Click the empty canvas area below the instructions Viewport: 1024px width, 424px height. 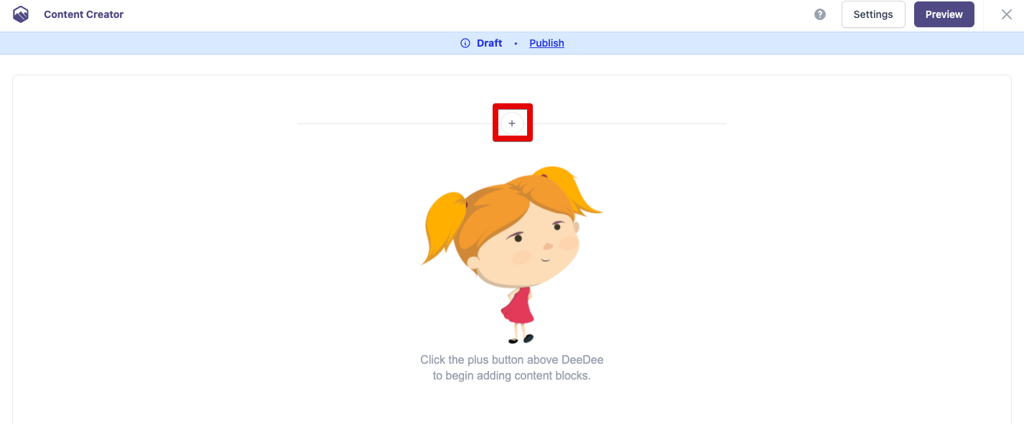tap(511, 405)
